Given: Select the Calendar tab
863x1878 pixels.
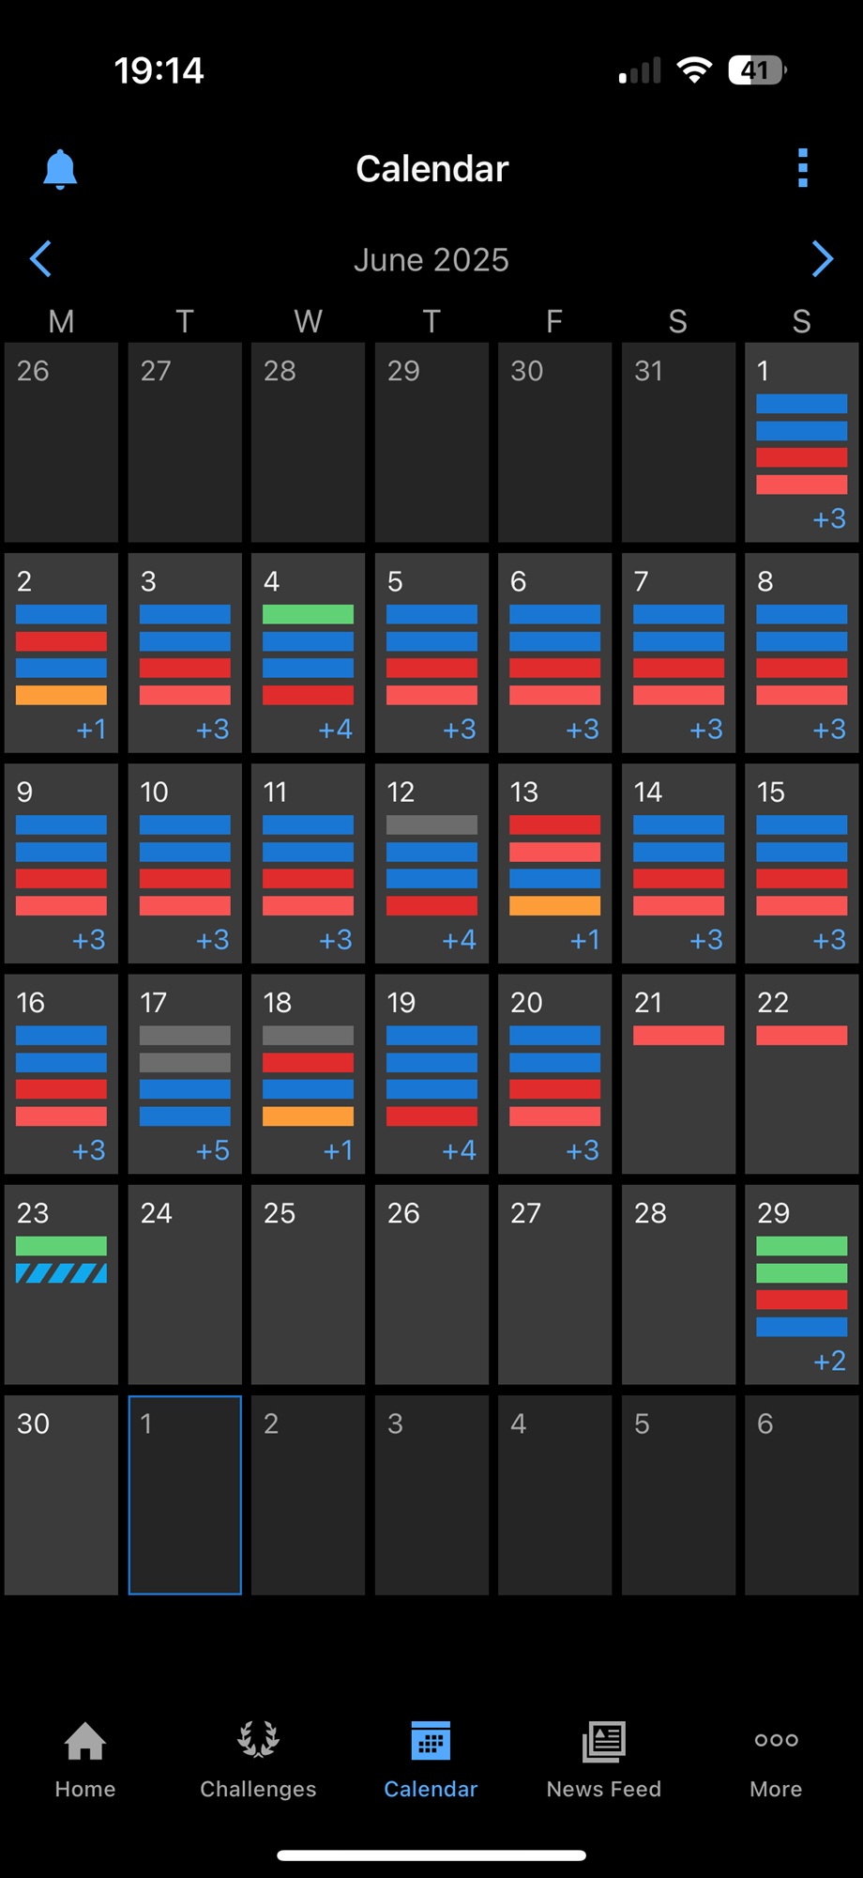Looking at the screenshot, I should pyautogui.click(x=431, y=1759).
